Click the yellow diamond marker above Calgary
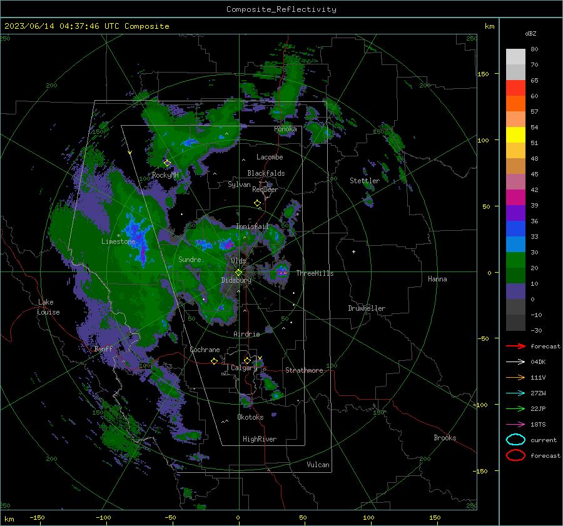563x526 pixels. tap(247, 360)
